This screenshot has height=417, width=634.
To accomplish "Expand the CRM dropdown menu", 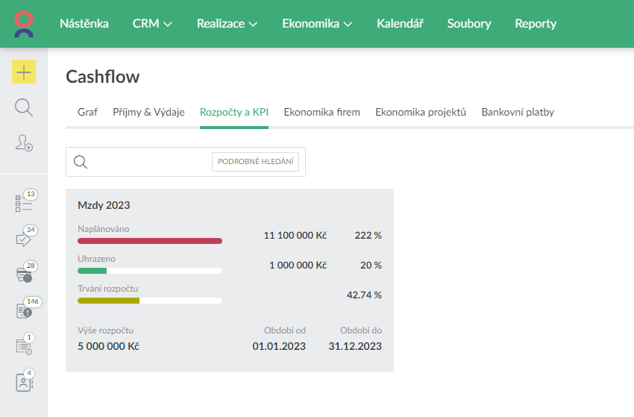I will coord(152,24).
